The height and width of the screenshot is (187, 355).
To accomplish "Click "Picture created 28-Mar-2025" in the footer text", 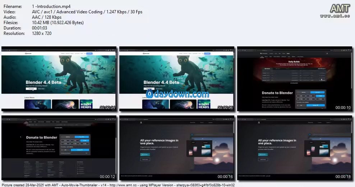I will (x=23, y=185).
